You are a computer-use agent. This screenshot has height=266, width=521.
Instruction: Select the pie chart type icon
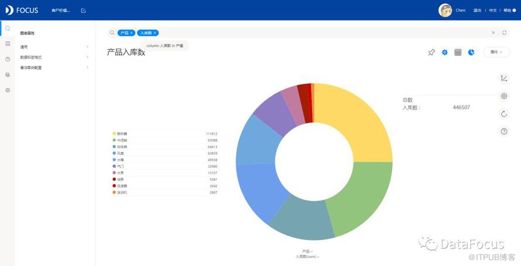(x=471, y=52)
